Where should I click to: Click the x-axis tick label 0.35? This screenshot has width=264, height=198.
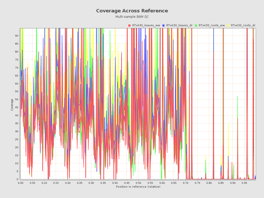(x=103, y=183)
